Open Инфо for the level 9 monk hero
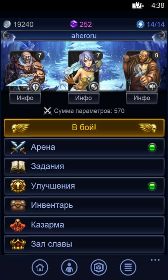 (x=142, y=98)
